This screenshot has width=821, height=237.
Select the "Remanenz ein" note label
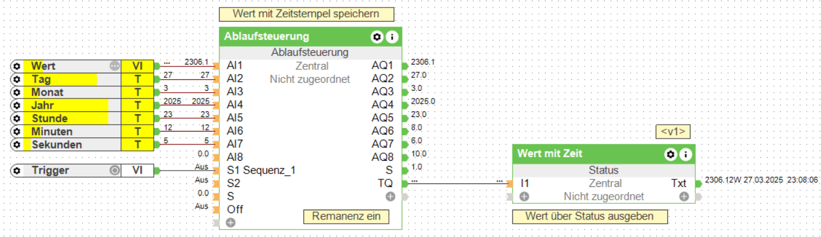346,217
